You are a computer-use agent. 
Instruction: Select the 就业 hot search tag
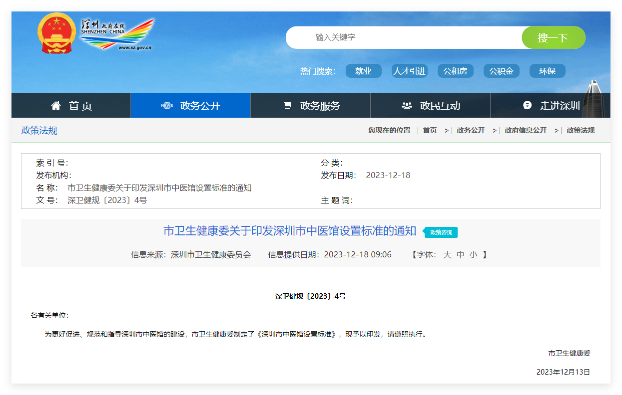[363, 71]
